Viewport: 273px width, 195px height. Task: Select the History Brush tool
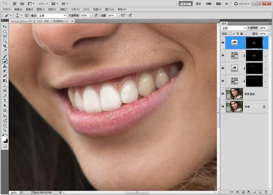[x=5, y=71]
